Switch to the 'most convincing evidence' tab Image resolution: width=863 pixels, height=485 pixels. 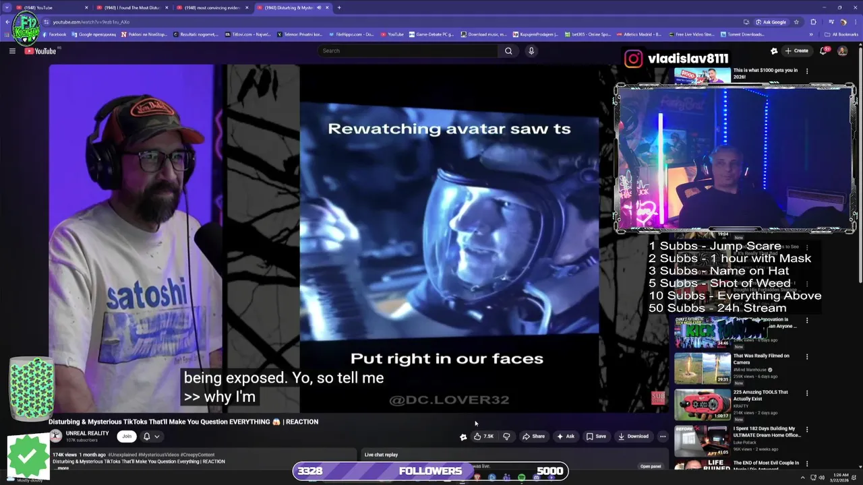(x=211, y=7)
